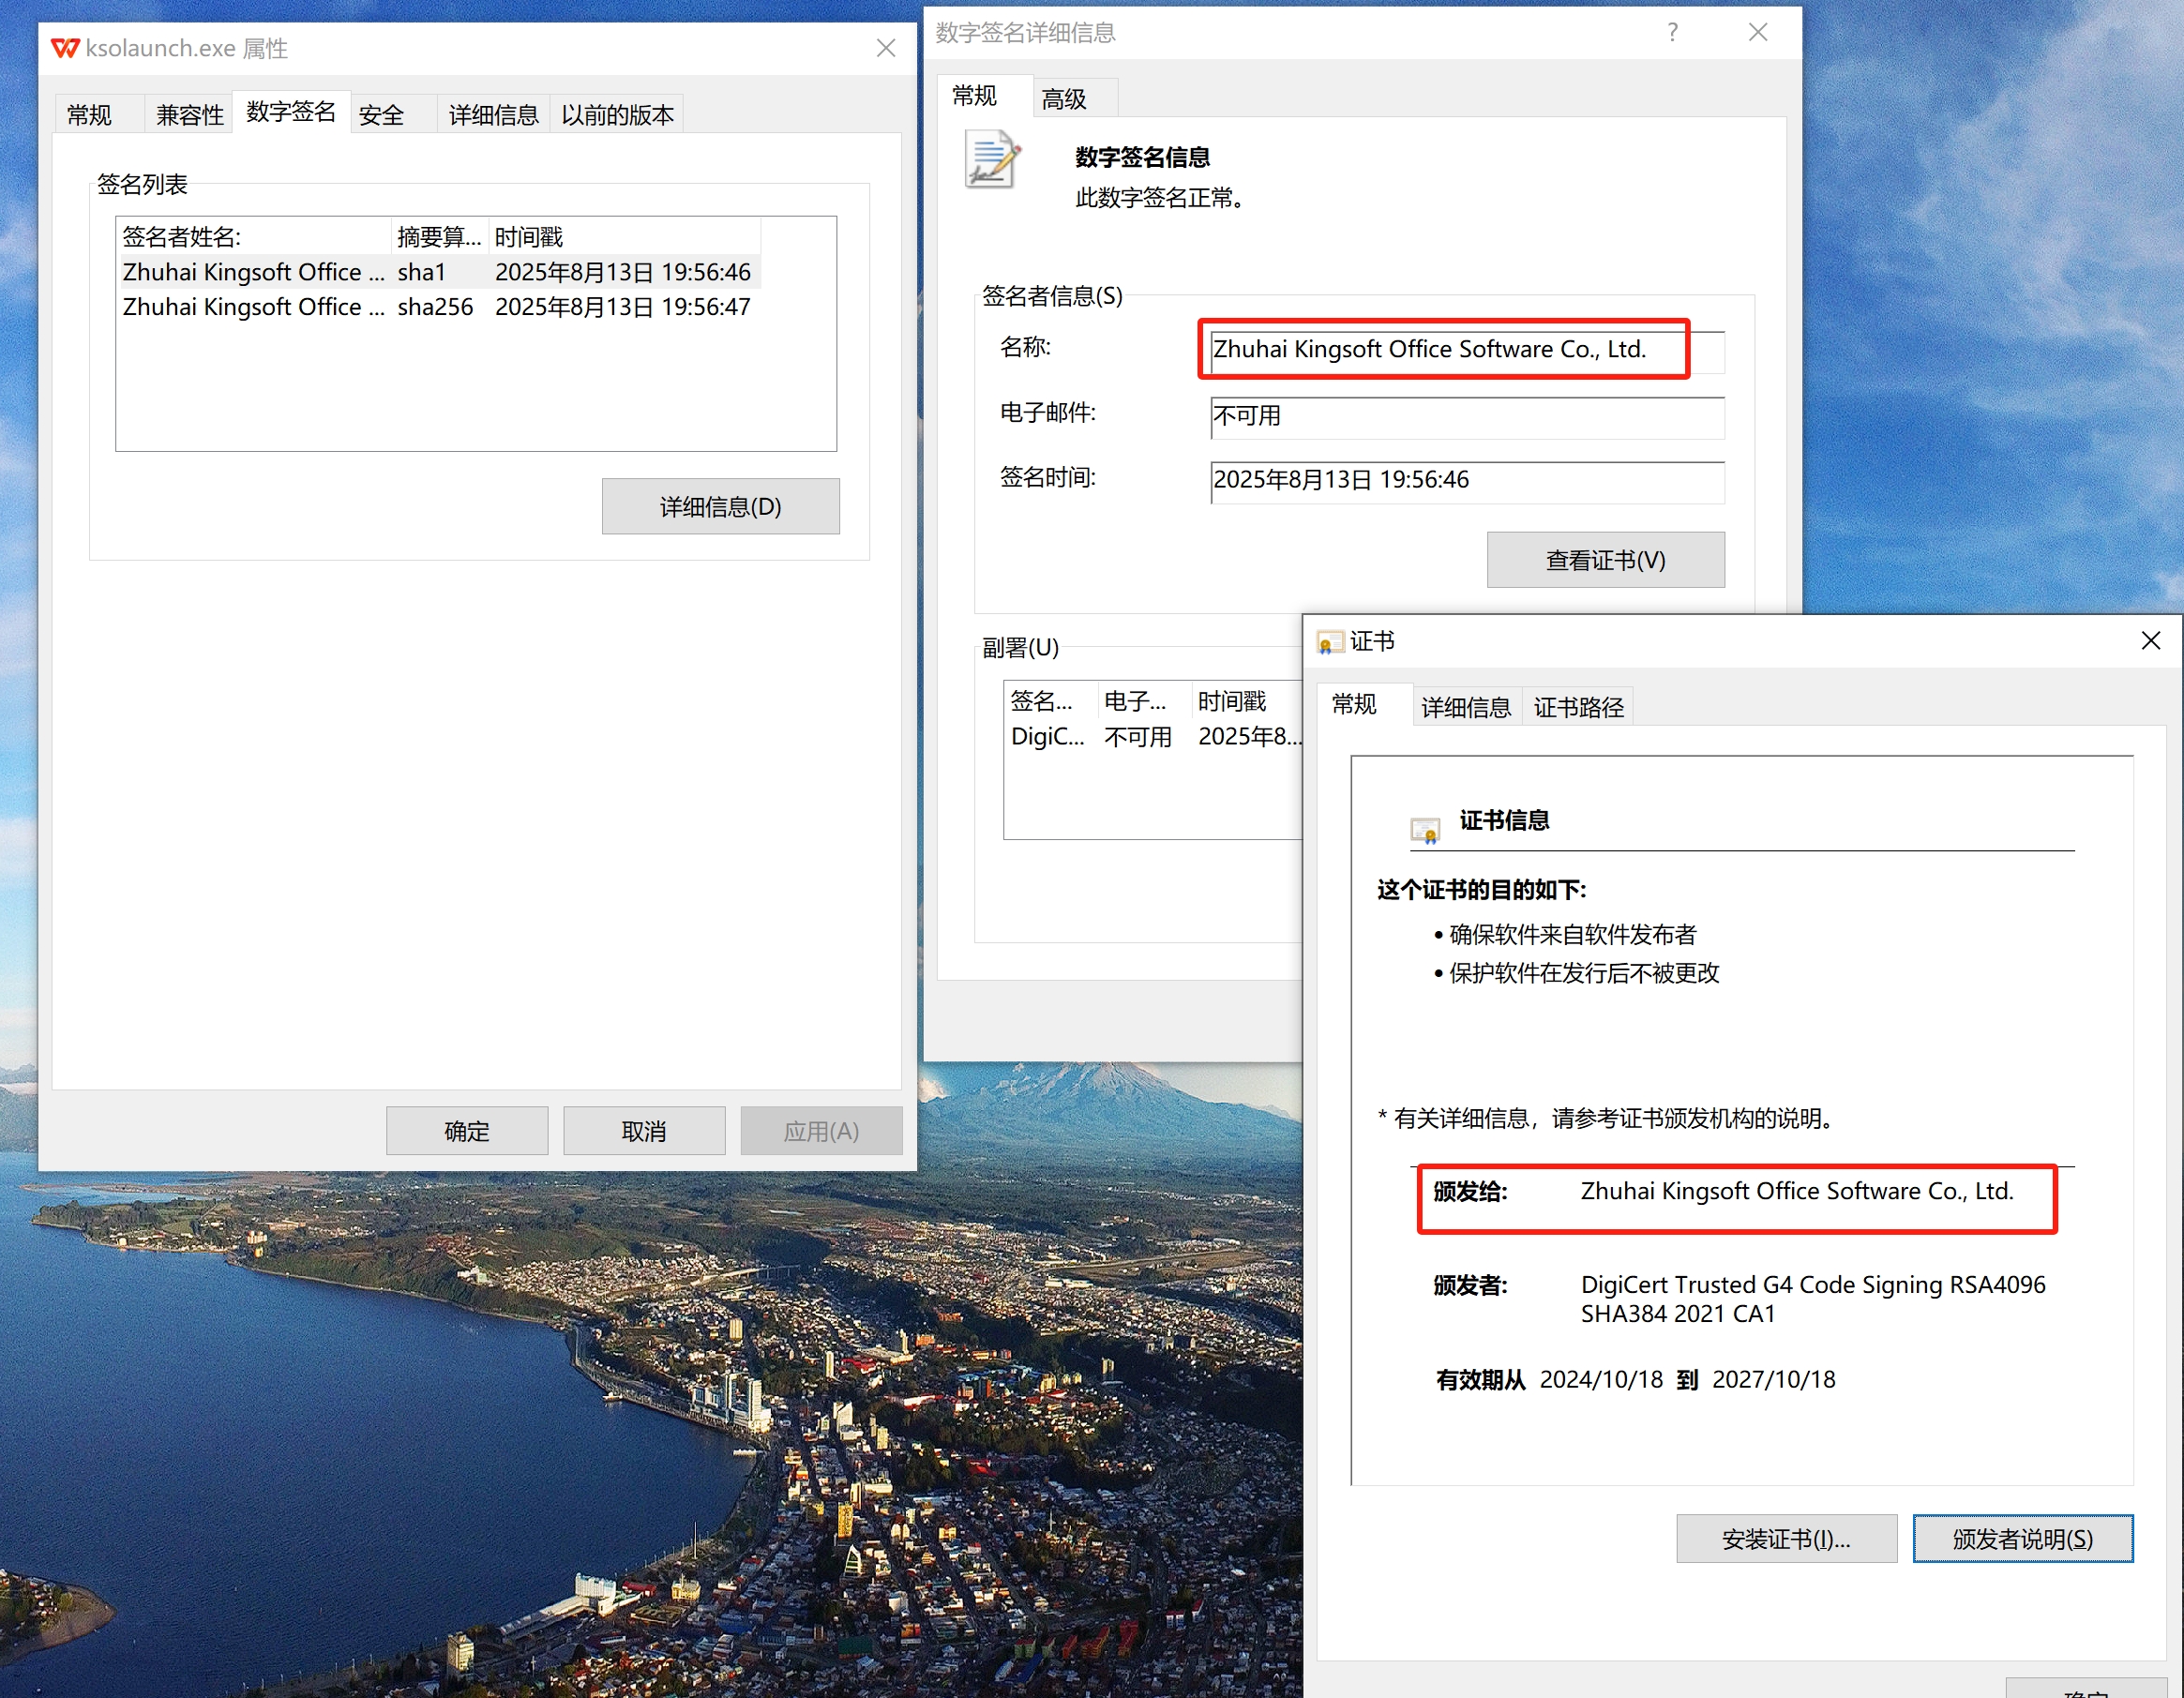Viewport: 2184px width, 1698px height.
Task: Click the certificate badge icon beside 证书信息
Action: point(1425,830)
